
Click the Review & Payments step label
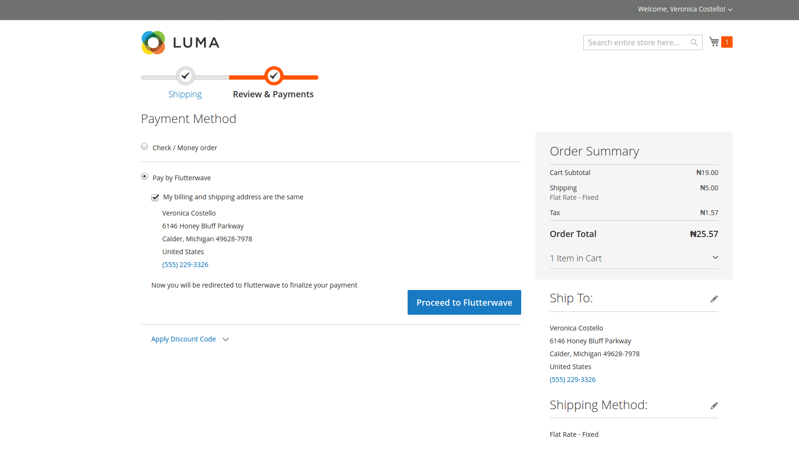click(x=273, y=94)
